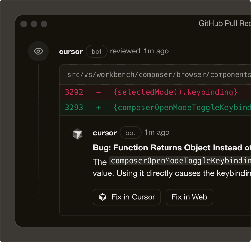Image resolution: width=251 pixels, height=242 pixels.
Task: Click the 1m ago timestamp in comment
Action: click(157, 133)
